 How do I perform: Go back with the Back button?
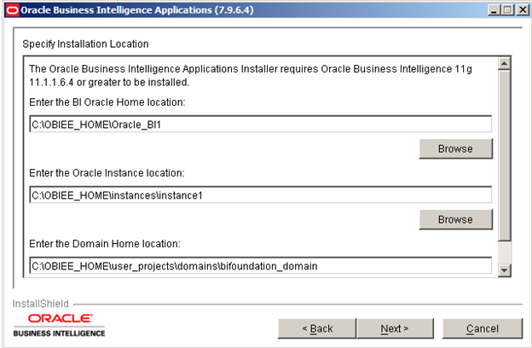pyautogui.click(x=317, y=328)
